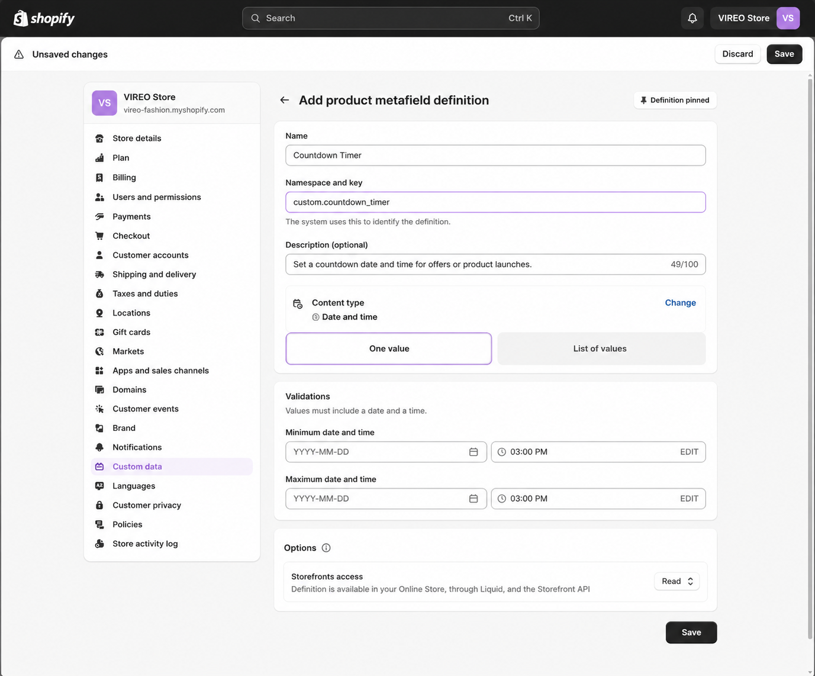Click the Billing sidebar icon
The image size is (815, 676).
[99, 178]
